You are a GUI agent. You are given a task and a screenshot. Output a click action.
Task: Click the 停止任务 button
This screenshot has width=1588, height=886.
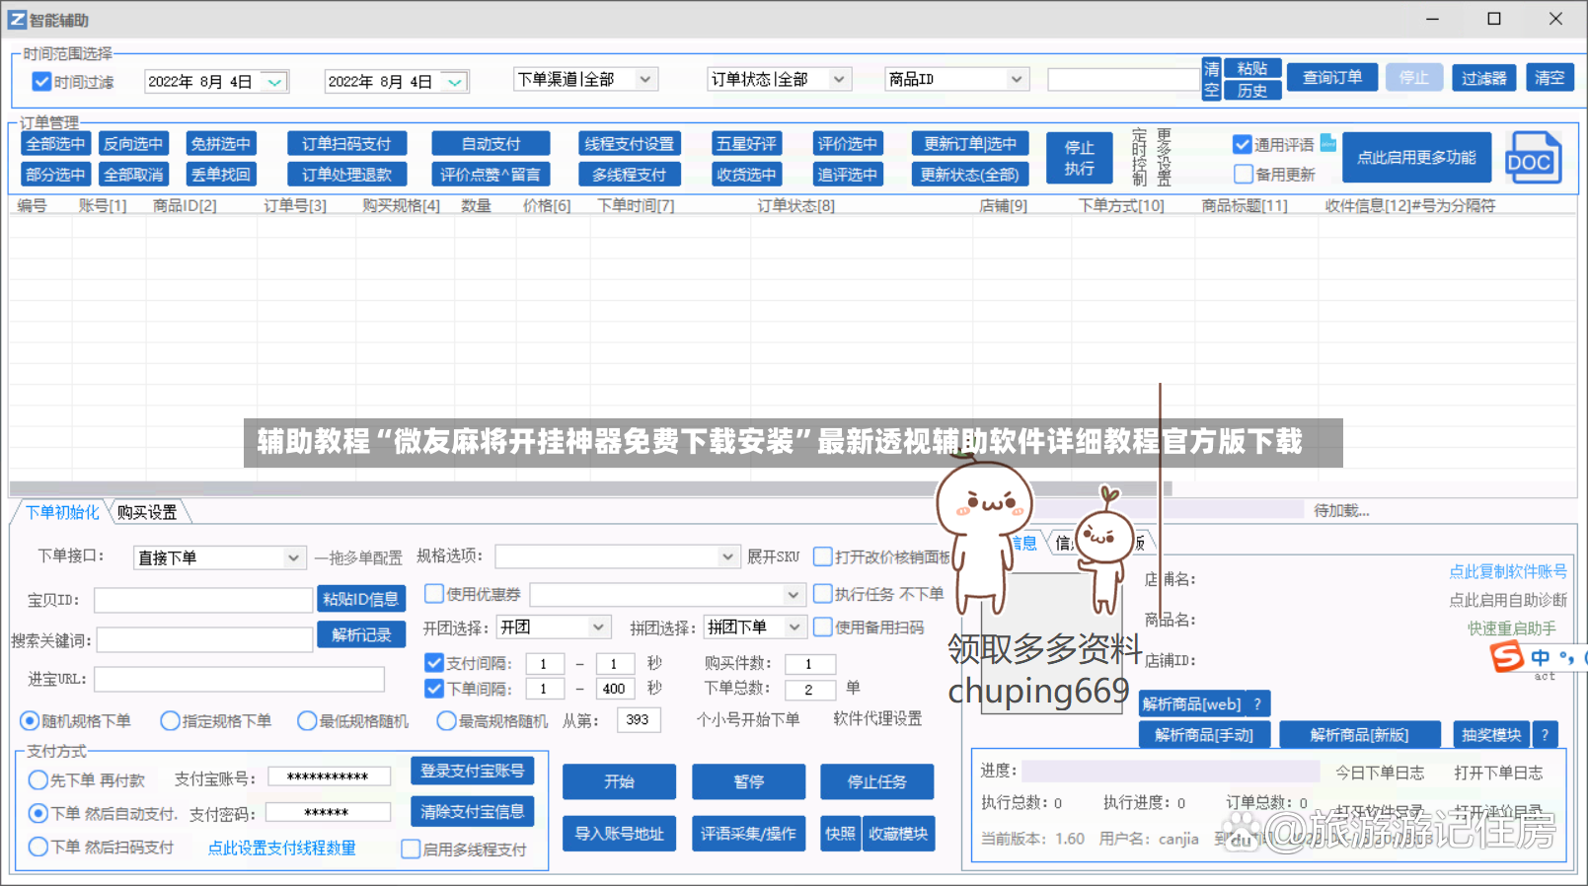pyautogui.click(x=876, y=781)
